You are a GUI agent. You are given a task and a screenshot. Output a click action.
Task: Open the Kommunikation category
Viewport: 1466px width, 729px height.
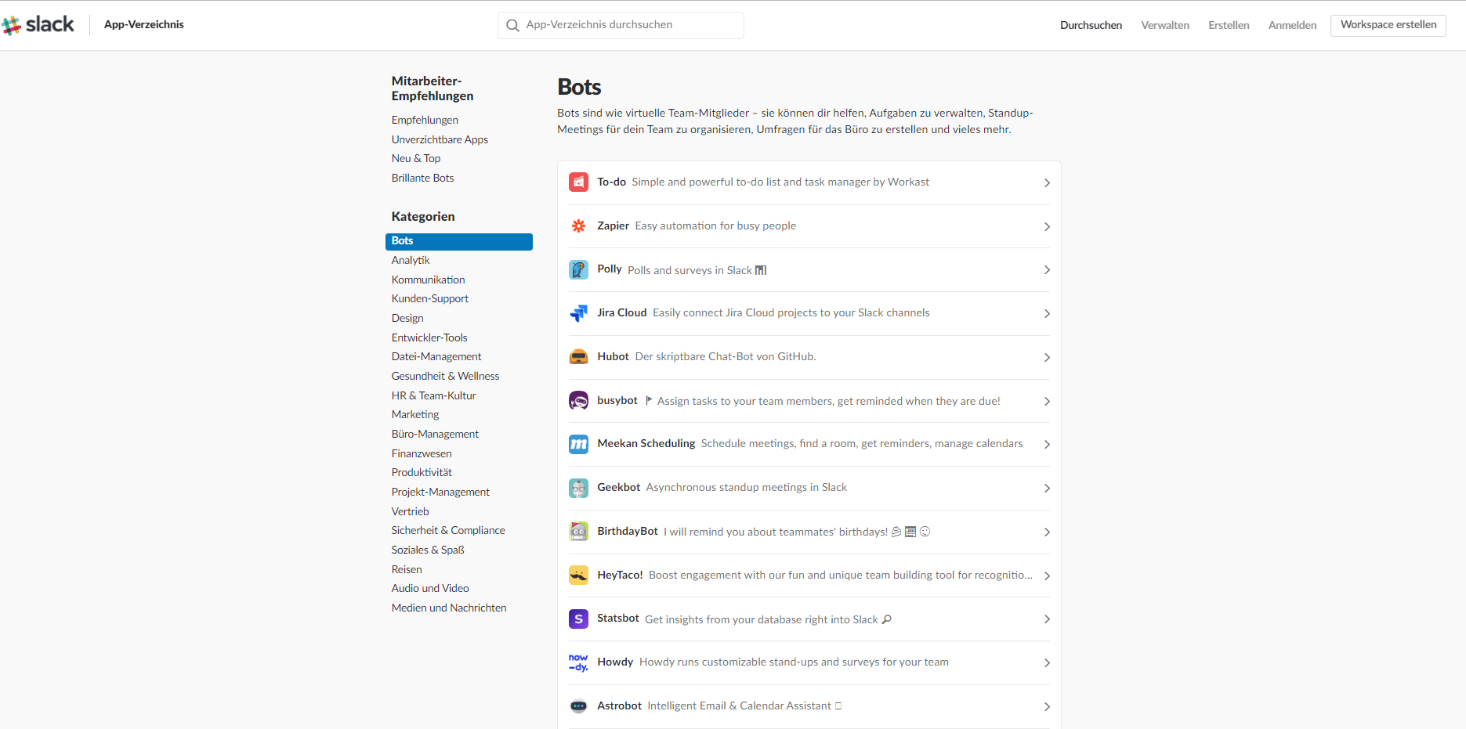tap(428, 280)
